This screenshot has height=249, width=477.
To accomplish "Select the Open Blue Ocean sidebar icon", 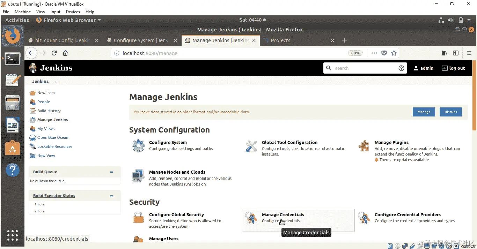I will point(32,137).
